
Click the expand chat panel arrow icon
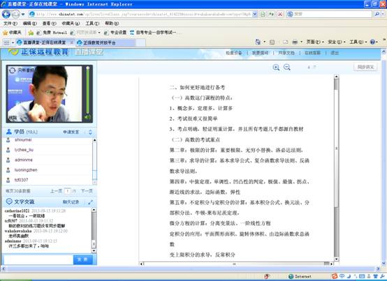tap(91, 202)
